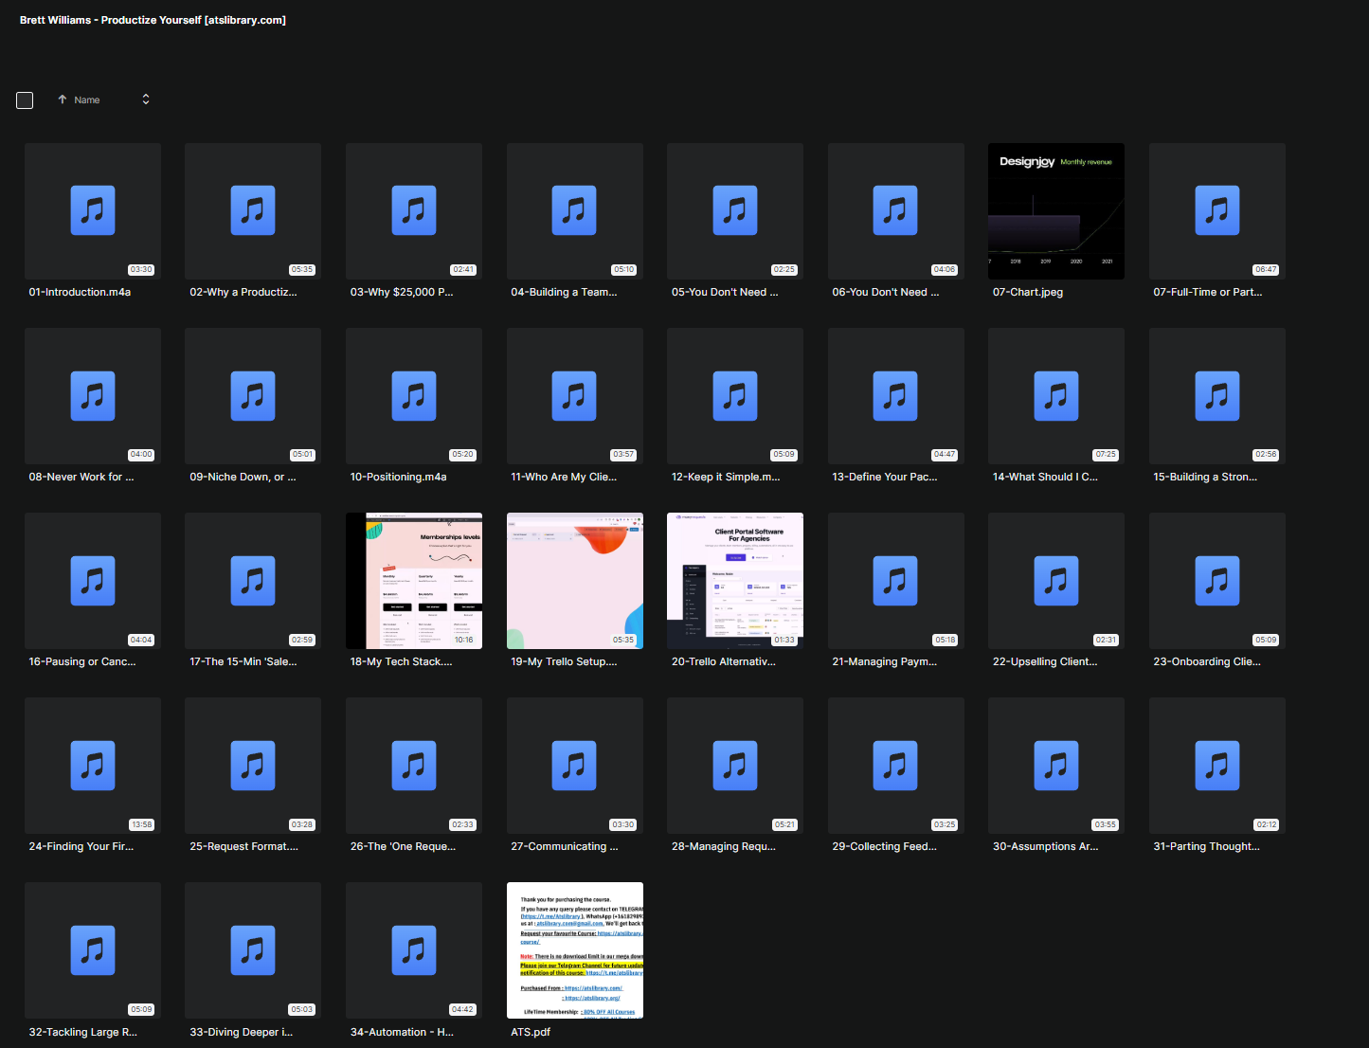This screenshot has width=1369, height=1048.
Task: Click the 28-Managing Requ file name
Action: [724, 847]
